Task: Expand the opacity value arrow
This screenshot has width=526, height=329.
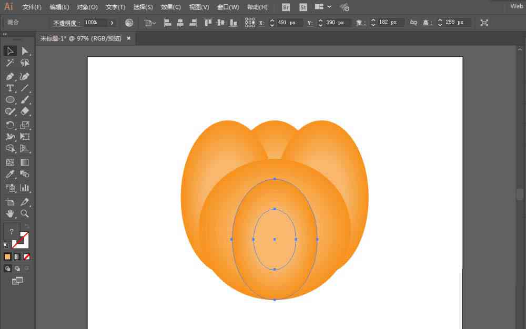Action: tap(112, 23)
